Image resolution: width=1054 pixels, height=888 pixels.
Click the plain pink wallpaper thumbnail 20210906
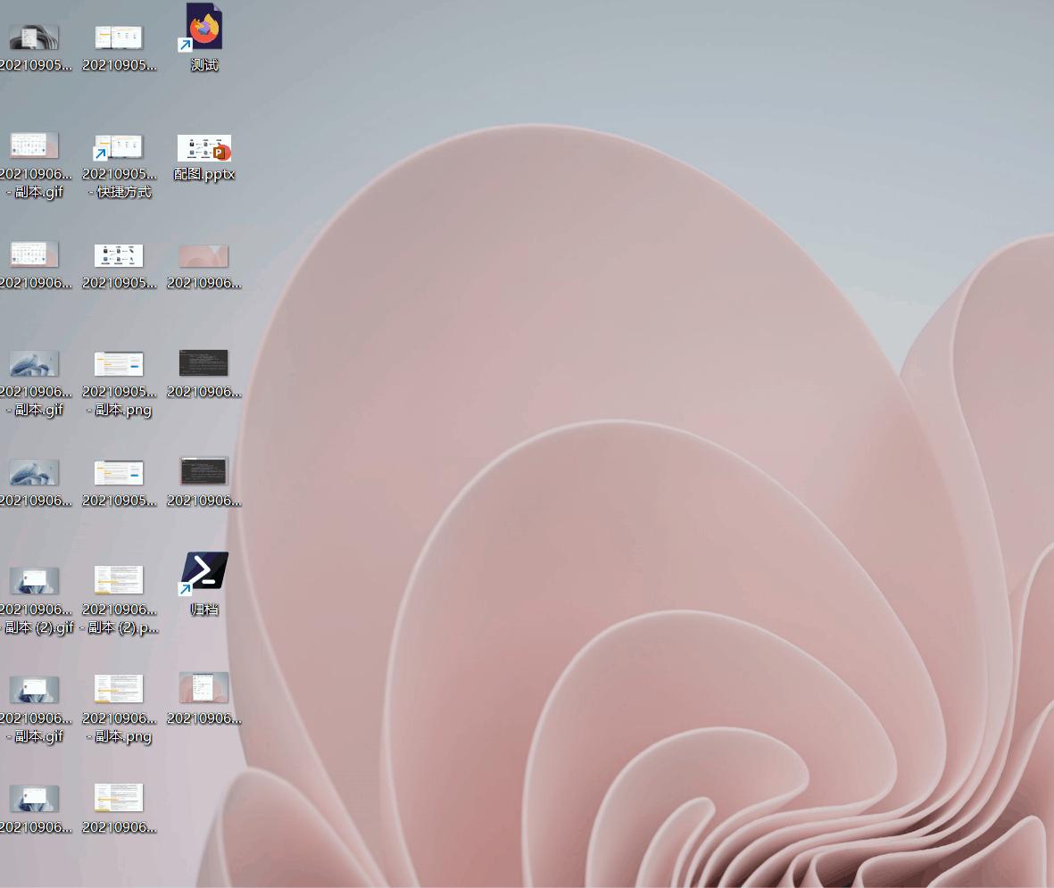click(x=204, y=257)
